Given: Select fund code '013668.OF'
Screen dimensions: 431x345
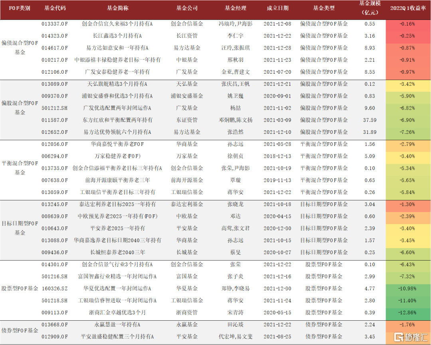Looking at the screenshot, I should 55,325.
